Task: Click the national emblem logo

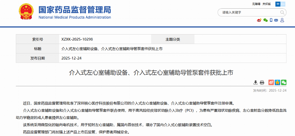Action: (x=26, y=11)
